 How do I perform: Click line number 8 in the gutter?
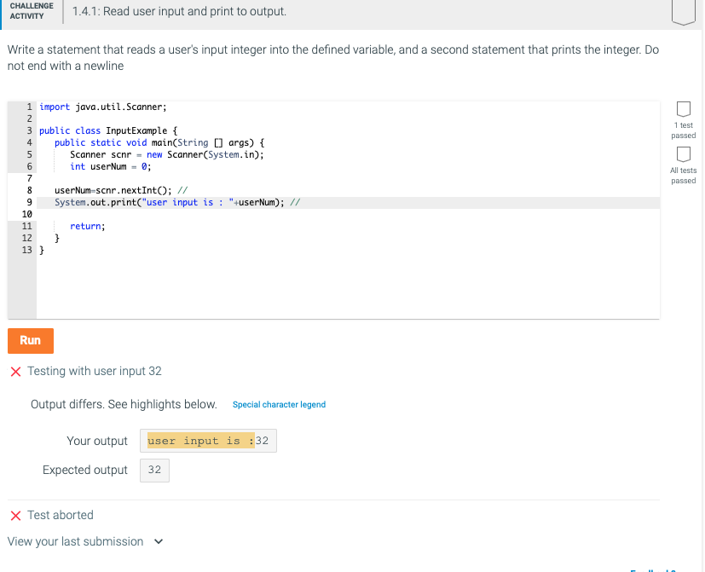pyautogui.click(x=28, y=190)
